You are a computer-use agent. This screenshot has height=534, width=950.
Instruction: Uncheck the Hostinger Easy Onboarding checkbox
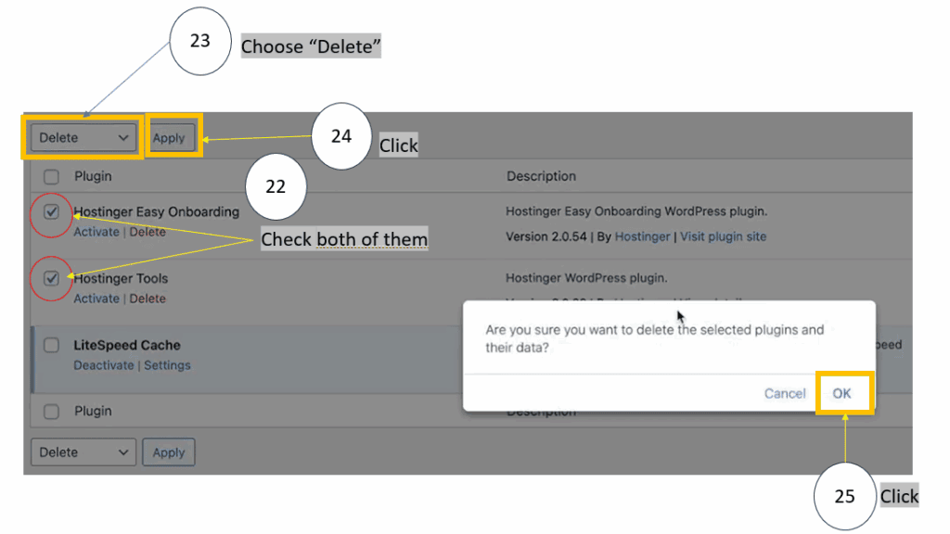[x=52, y=212]
